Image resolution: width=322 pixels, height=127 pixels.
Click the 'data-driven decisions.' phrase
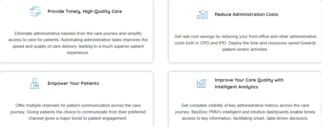pos(288,118)
